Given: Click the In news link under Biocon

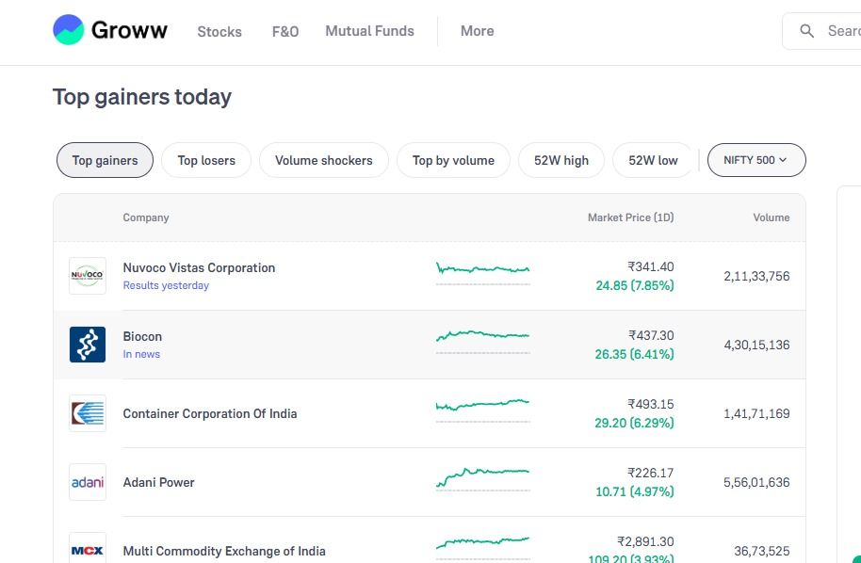Looking at the screenshot, I should (x=141, y=354).
